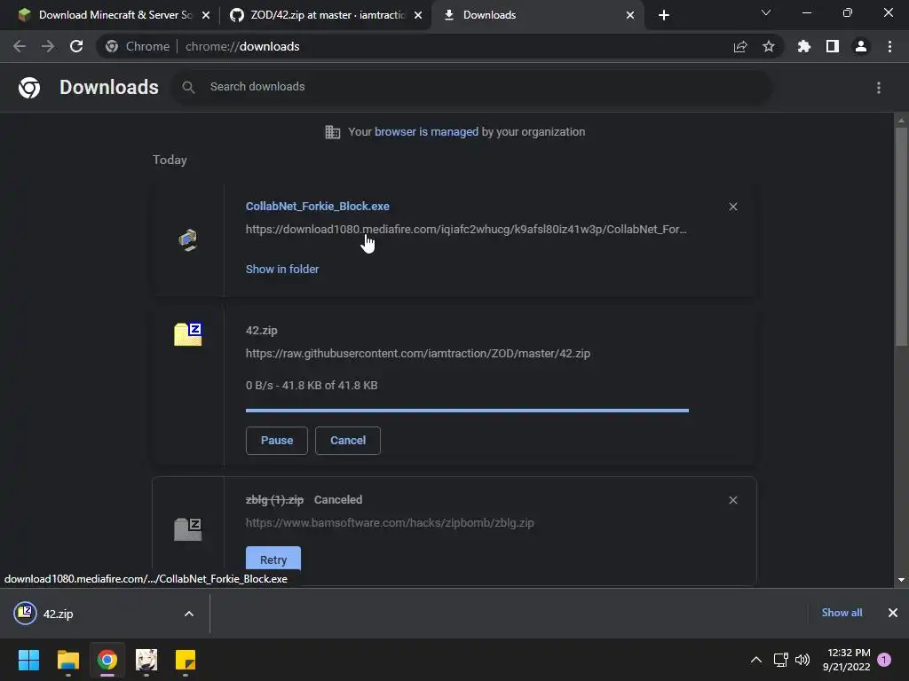Go back using the browser back arrow

pos(20,46)
